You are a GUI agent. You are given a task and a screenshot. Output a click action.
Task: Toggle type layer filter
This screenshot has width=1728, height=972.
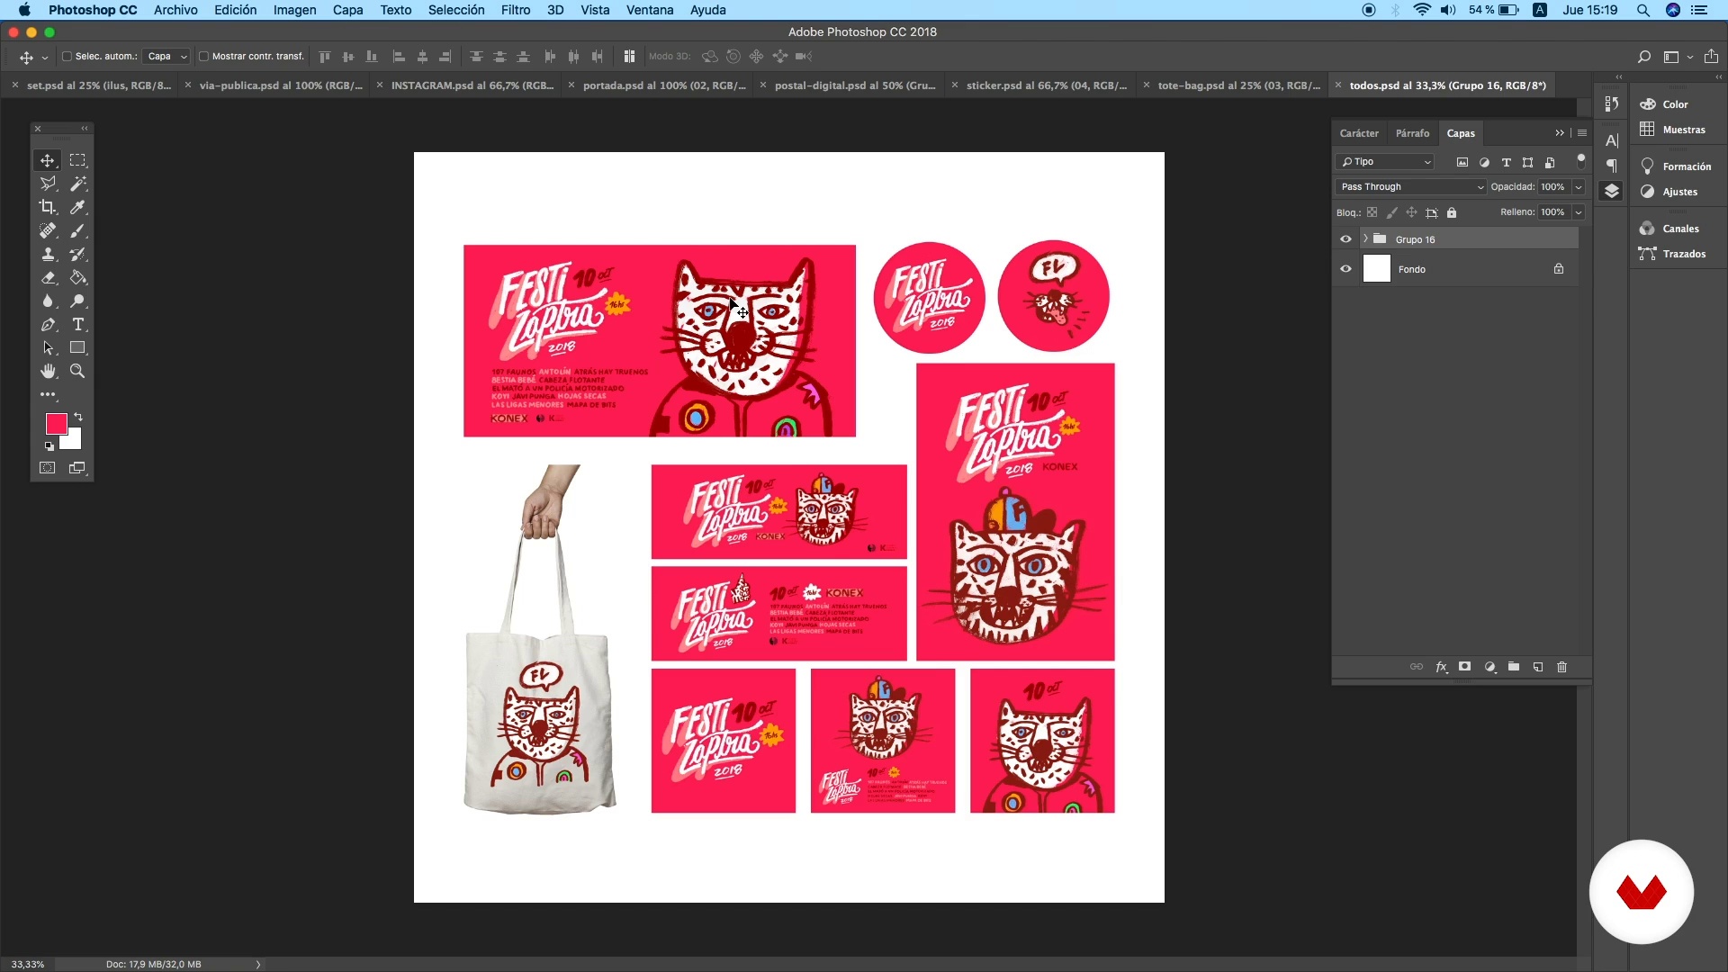pos(1506,162)
